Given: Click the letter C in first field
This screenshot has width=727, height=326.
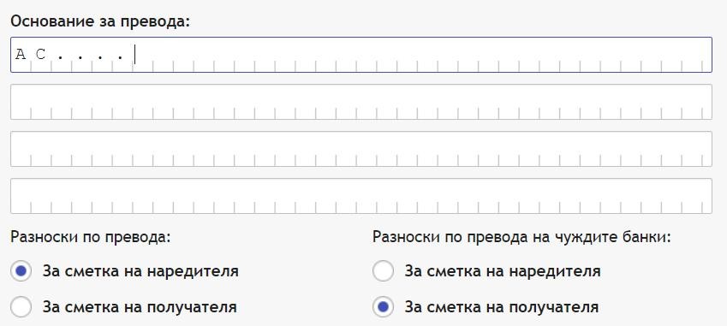Looking at the screenshot, I should click(41, 55).
